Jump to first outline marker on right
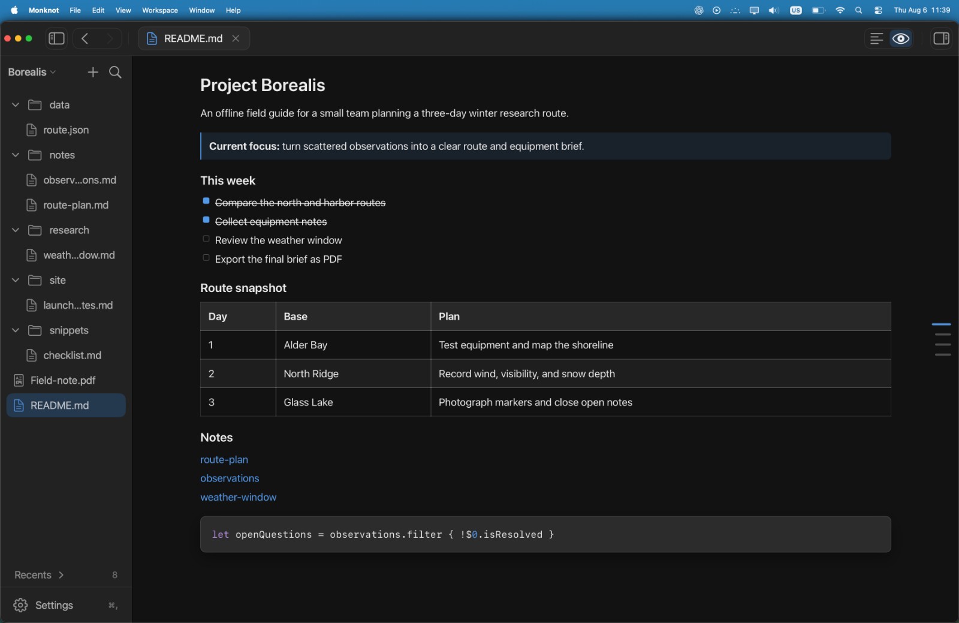This screenshot has height=623, width=959. pyautogui.click(x=941, y=324)
